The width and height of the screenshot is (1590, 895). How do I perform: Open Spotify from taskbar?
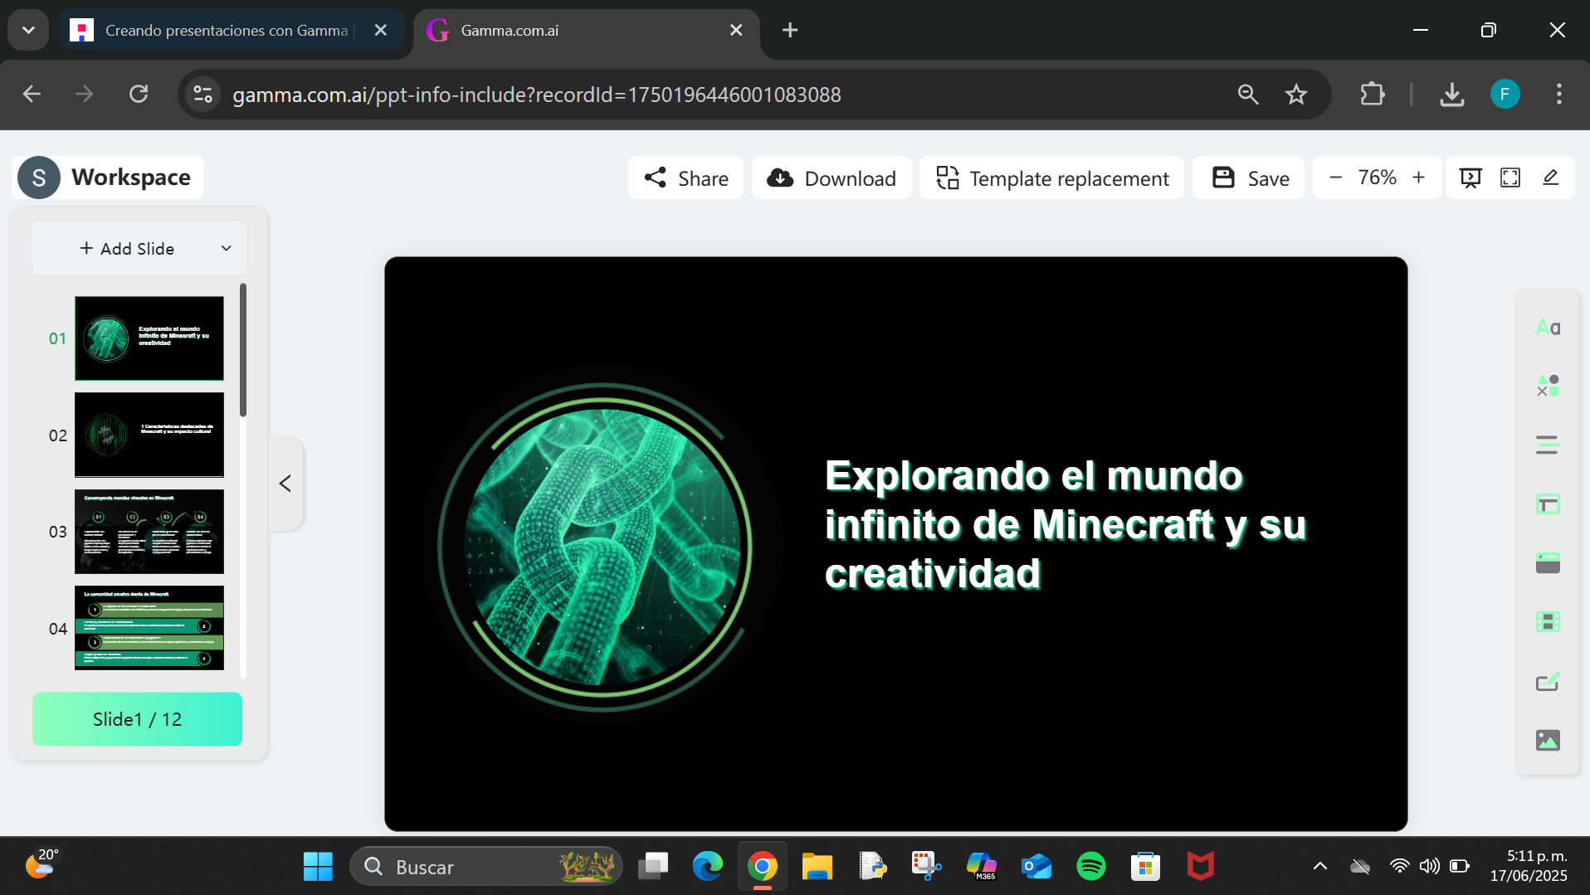click(x=1091, y=867)
